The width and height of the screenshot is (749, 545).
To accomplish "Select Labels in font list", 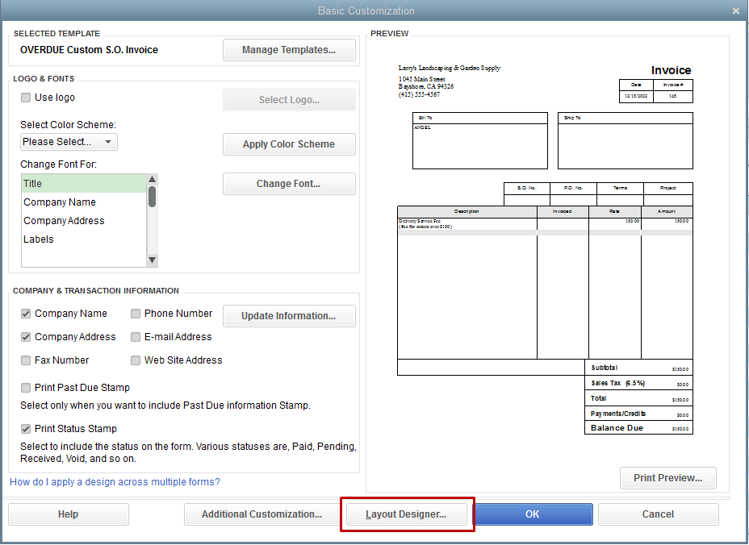I will tap(84, 239).
